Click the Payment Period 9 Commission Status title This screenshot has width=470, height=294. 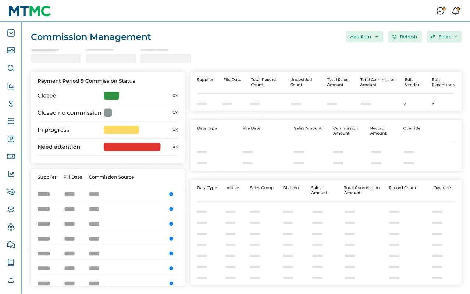(86, 81)
